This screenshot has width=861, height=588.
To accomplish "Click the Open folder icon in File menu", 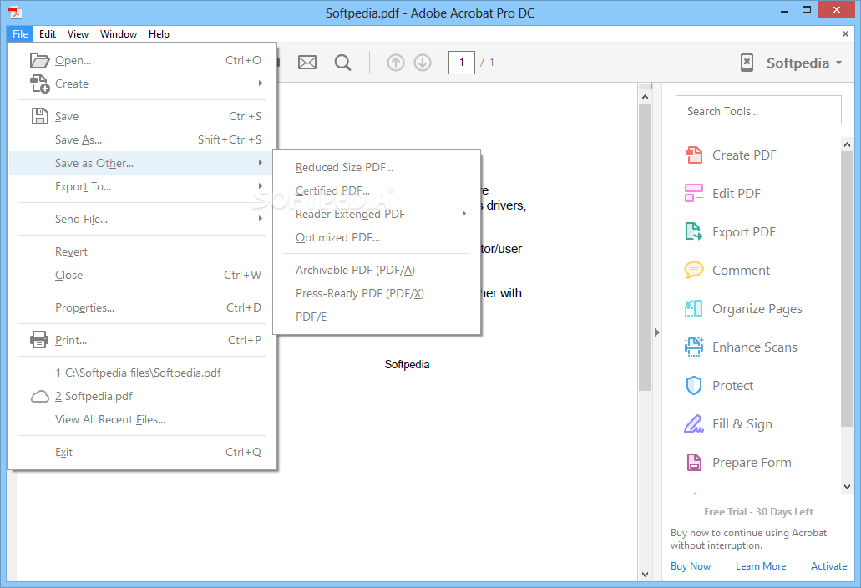I will click(x=39, y=60).
